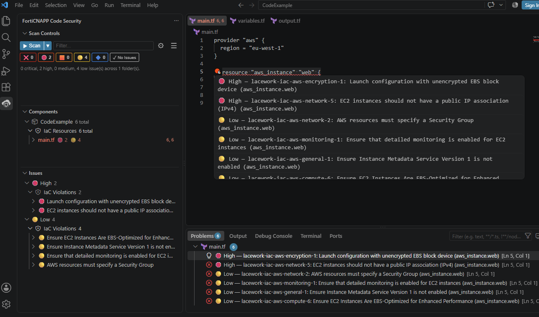539x317 pixels.
Task: Toggle the No Issues filter
Action: tap(124, 57)
